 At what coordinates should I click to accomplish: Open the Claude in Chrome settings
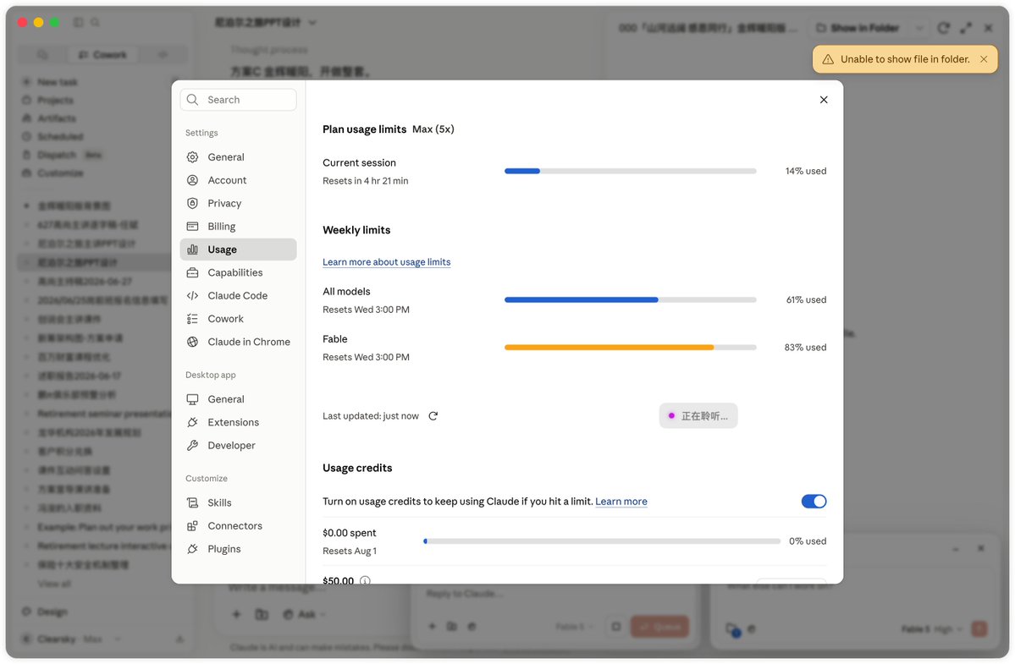(x=238, y=342)
